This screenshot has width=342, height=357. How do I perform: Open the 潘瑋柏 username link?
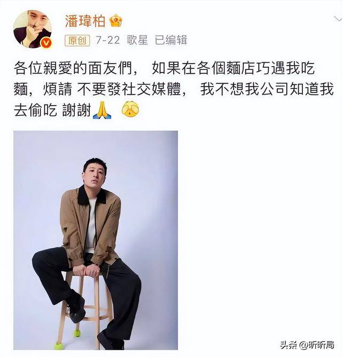pos(85,21)
